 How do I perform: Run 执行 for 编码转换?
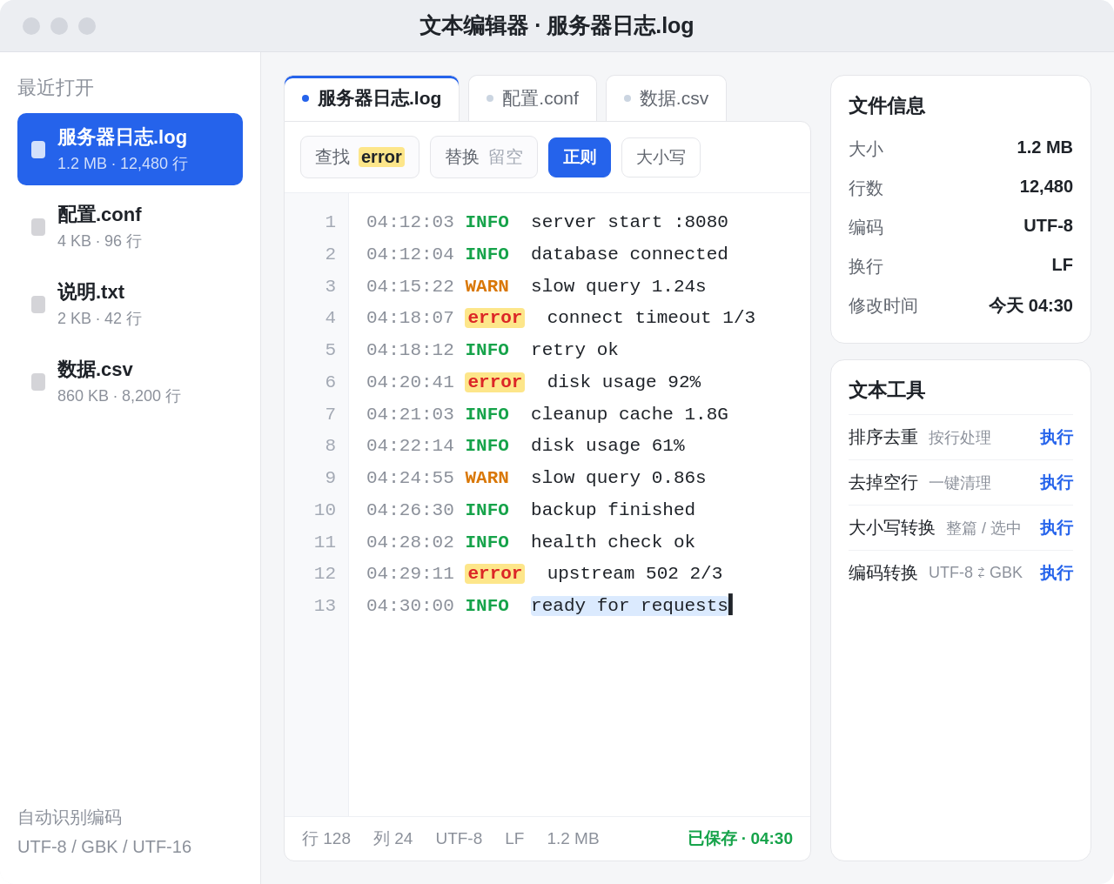tap(1057, 573)
